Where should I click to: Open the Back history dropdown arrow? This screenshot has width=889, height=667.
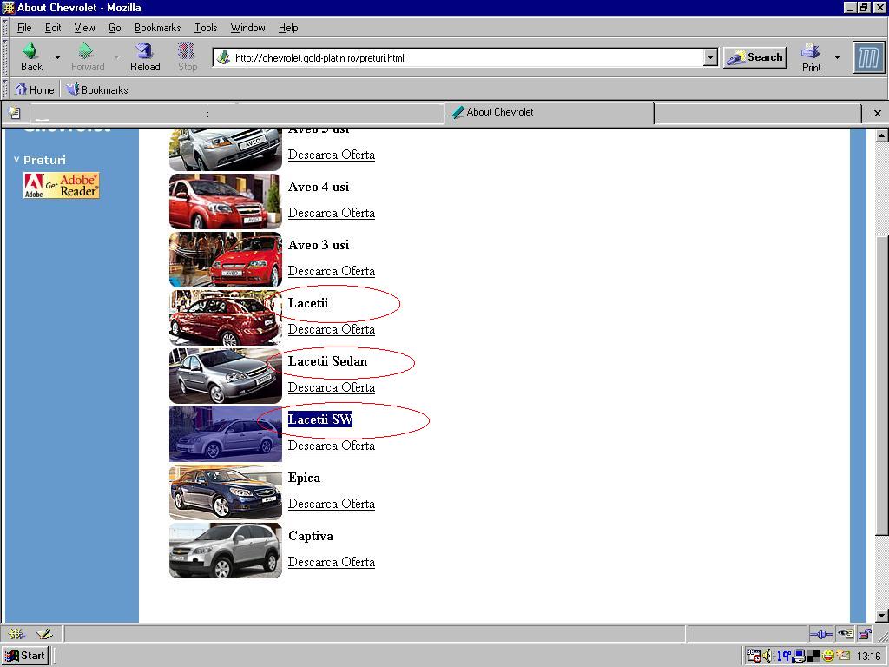(57, 57)
